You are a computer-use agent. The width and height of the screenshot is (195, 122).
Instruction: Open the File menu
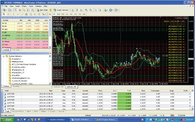(x=6, y=6)
